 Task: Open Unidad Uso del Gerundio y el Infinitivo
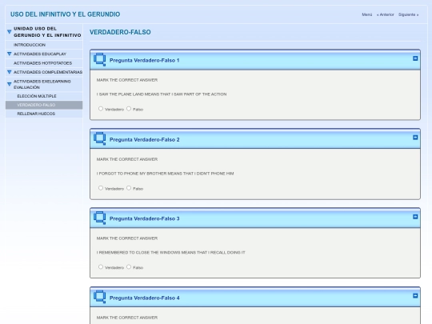click(x=47, y=32)
